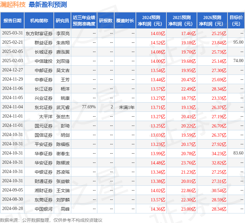Select researcher 张世杰 cell
Viewport: 245px width, 223px height.
click(63, 117)
